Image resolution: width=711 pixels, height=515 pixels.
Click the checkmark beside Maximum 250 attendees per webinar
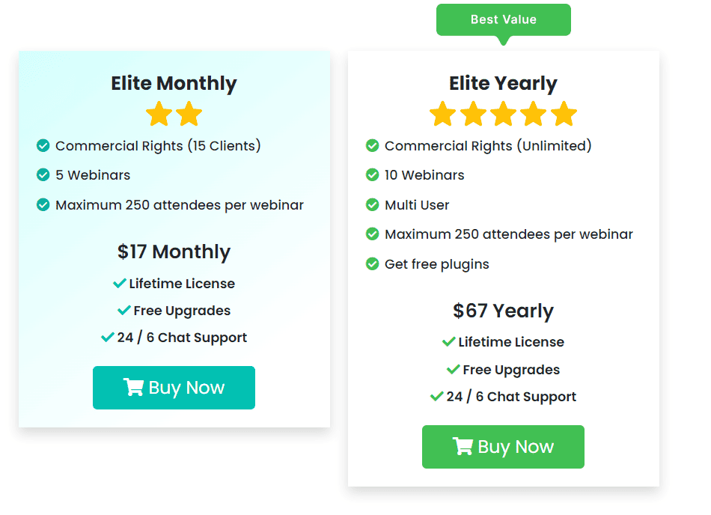click(43, 204)
